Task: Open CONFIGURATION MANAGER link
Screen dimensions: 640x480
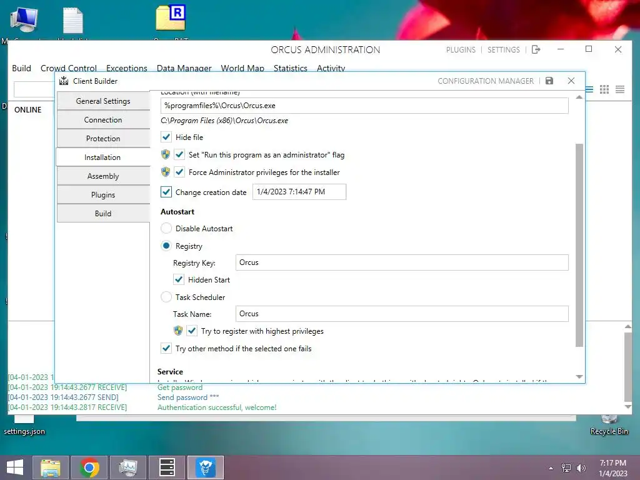Action: coord(486,81)
